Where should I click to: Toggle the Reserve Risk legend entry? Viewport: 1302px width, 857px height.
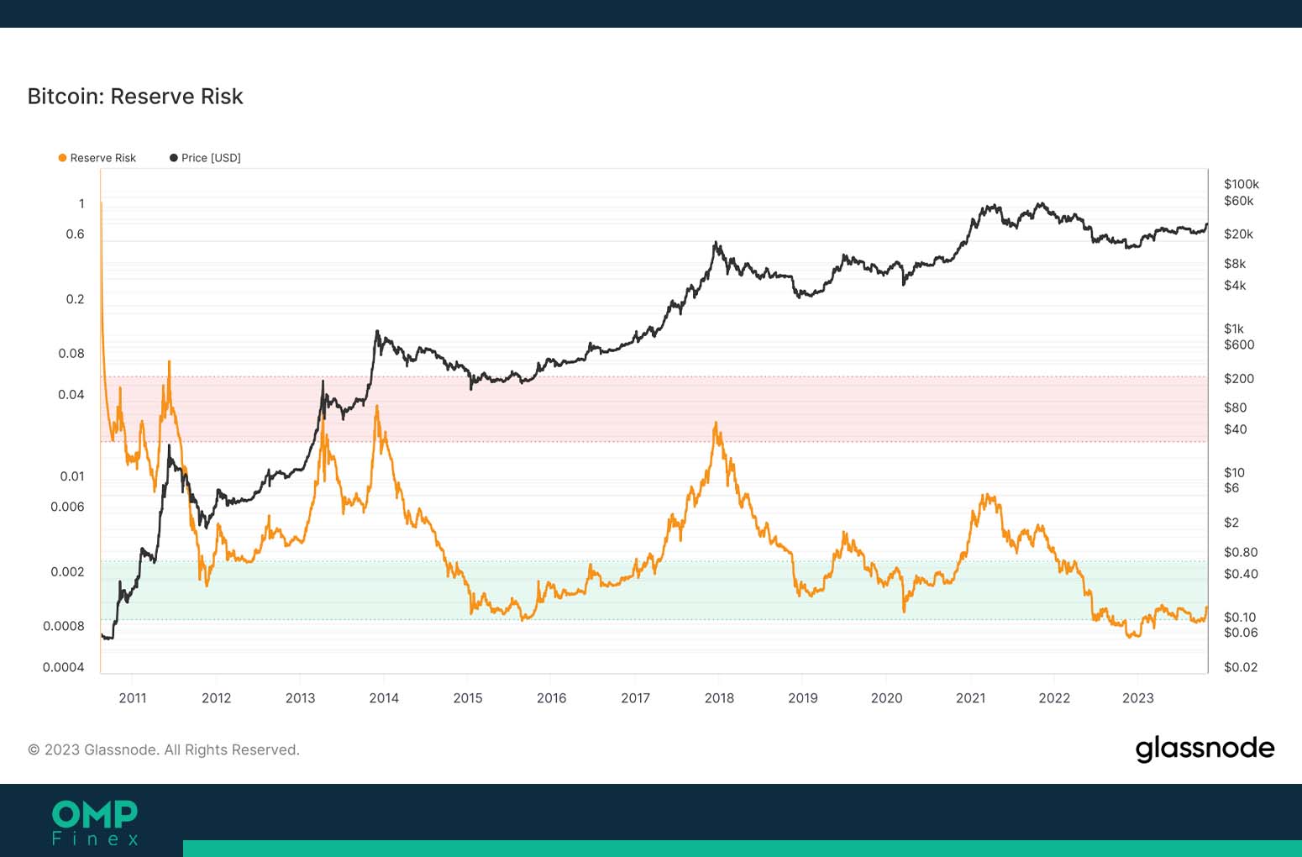click(x=97, y=158)
